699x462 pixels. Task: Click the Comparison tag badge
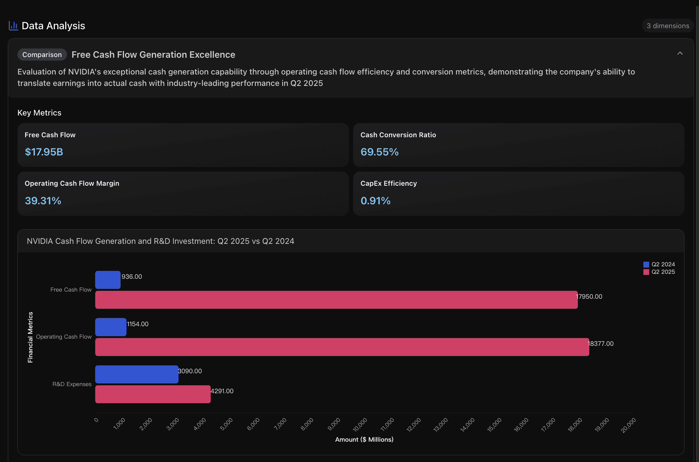42,55
